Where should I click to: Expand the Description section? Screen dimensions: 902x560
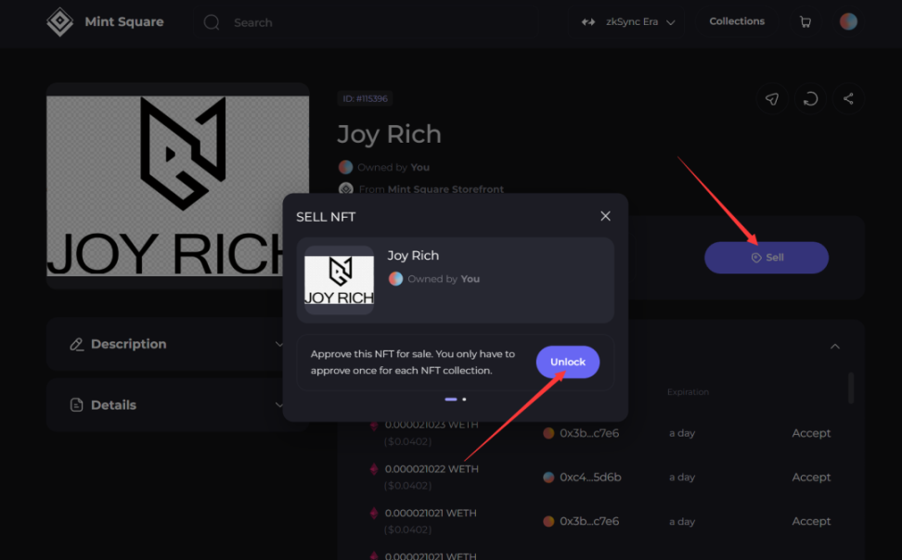178,344
